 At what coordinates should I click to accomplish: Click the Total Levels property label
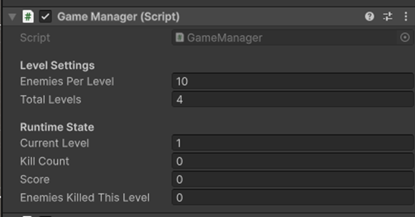tap(51, 100)
